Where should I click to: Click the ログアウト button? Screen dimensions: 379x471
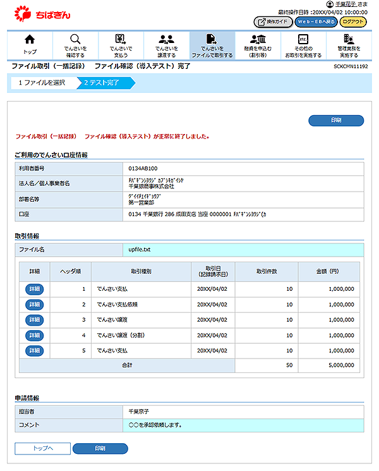(353, 21)
